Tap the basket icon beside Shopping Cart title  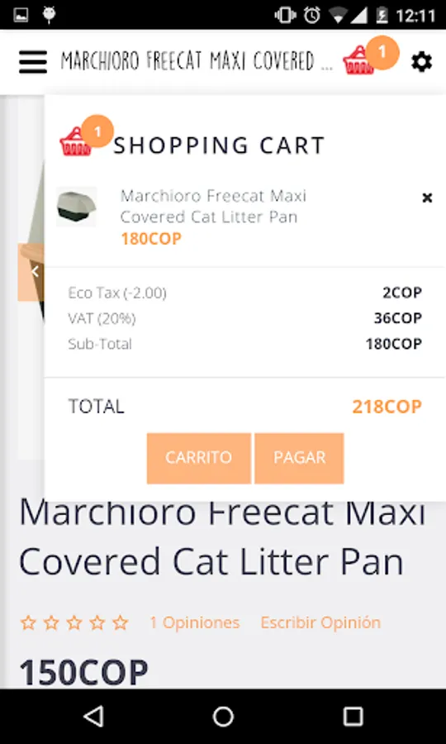(x=75, y=141)
